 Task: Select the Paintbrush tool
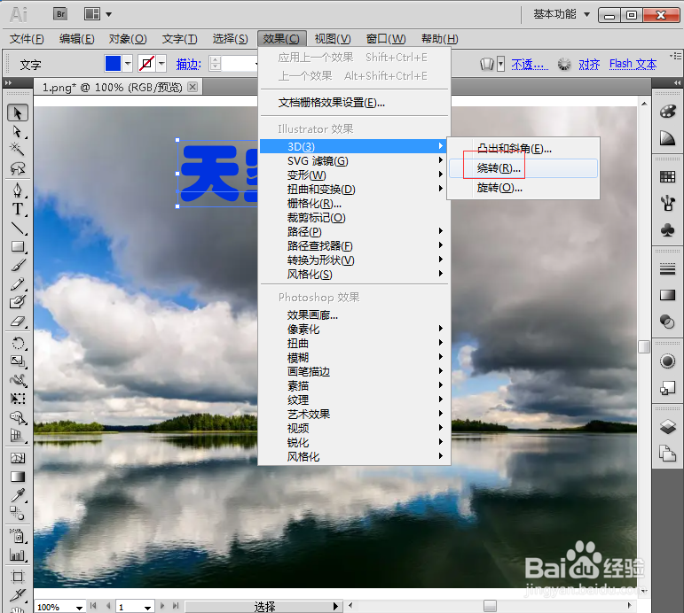click(18, 266)
